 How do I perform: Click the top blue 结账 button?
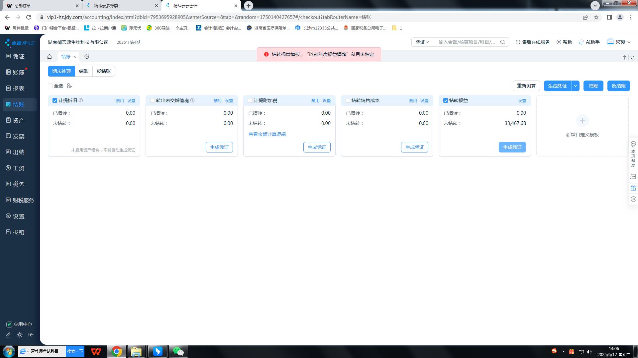point(593,86)
